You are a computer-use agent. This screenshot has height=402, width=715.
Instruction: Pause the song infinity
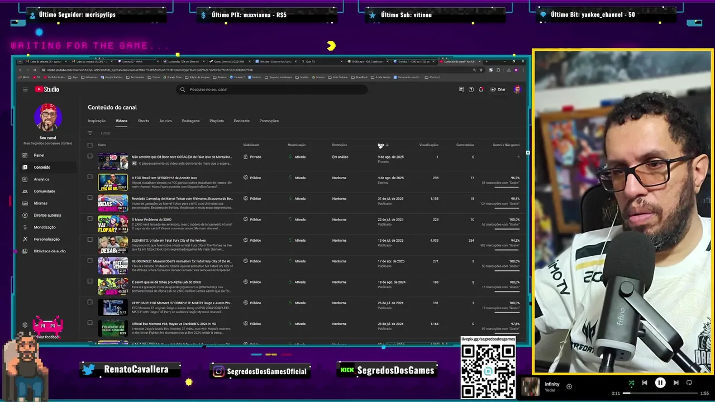(x=660, y=383)
